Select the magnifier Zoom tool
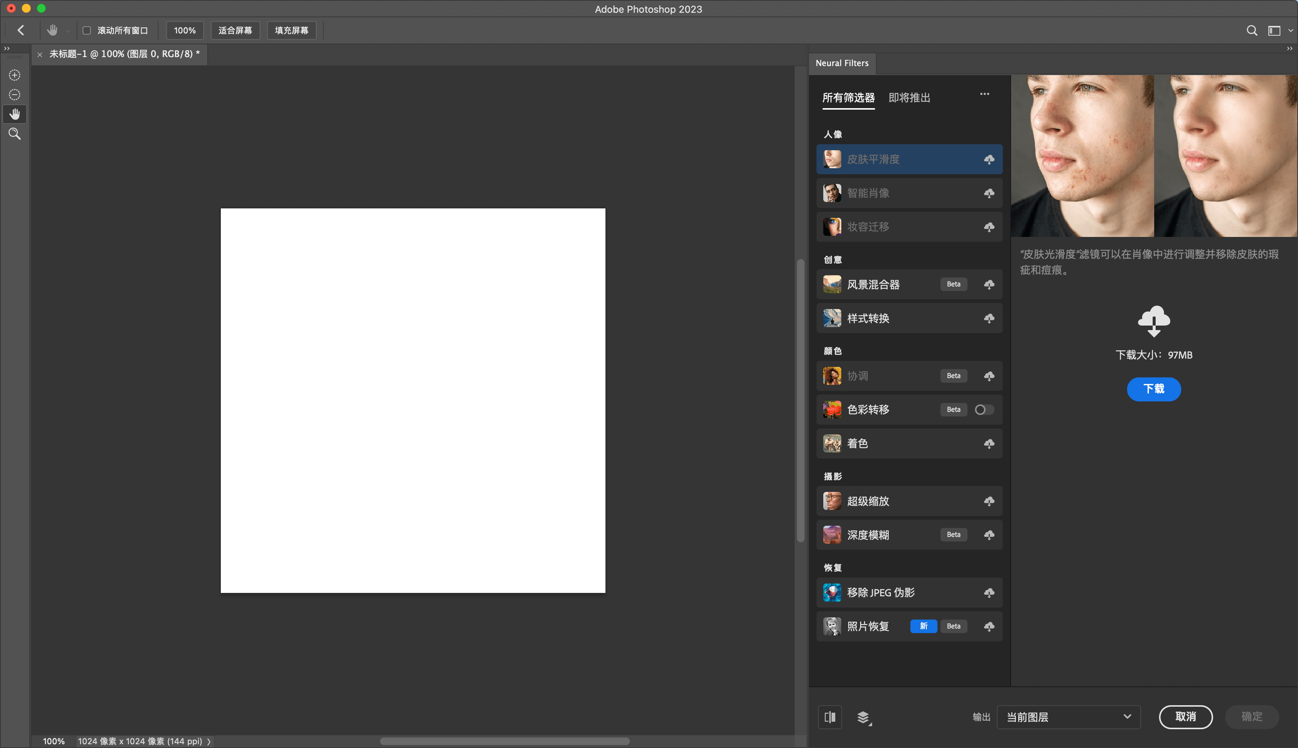The width and height of the screenshot is (1298, 748). click(x=14, y=134)
